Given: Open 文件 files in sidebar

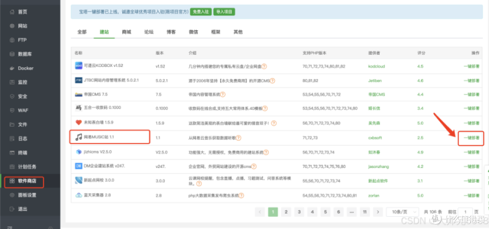Looking at the screenshot, I should tap(23, 124).
